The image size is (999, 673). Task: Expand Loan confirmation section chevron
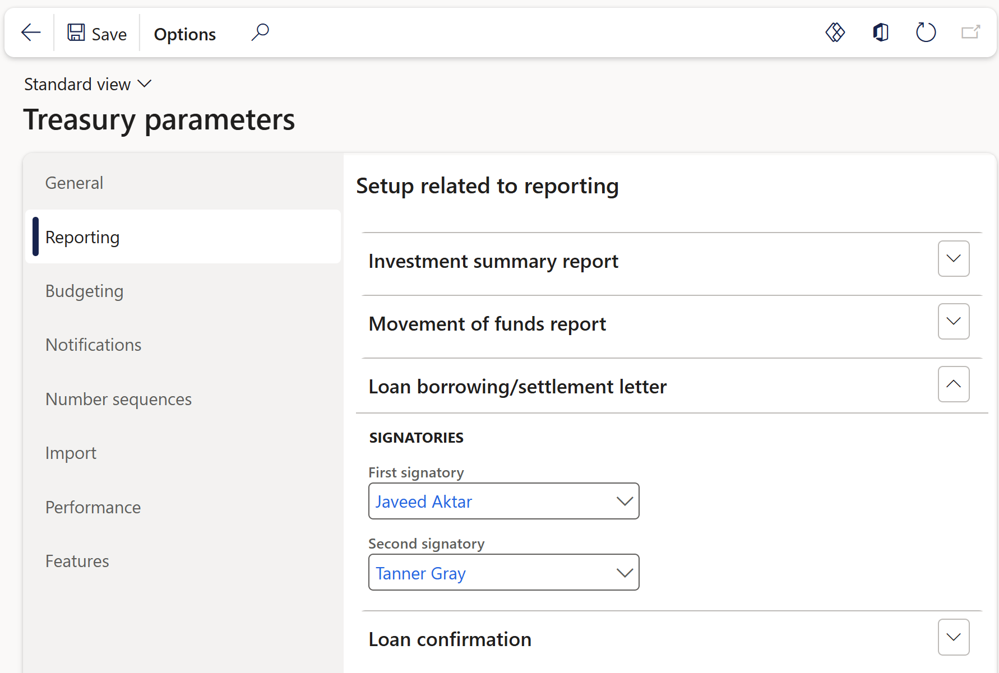(x=954, y=637)
